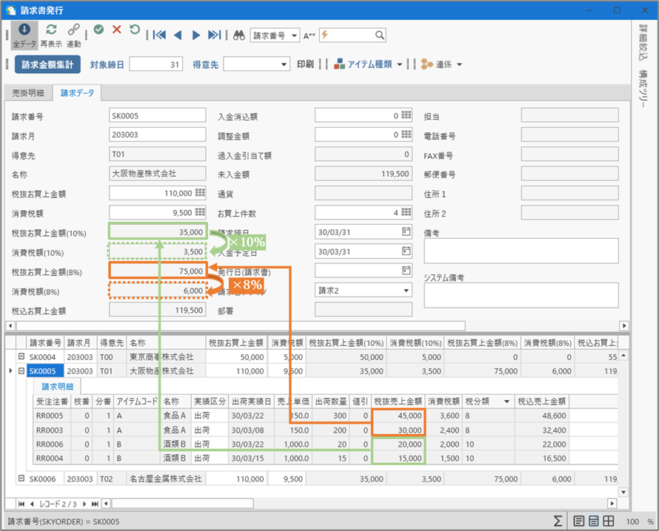
Task: Open the 得意先 dropdown in toolbar
Action: pos(285,65)
